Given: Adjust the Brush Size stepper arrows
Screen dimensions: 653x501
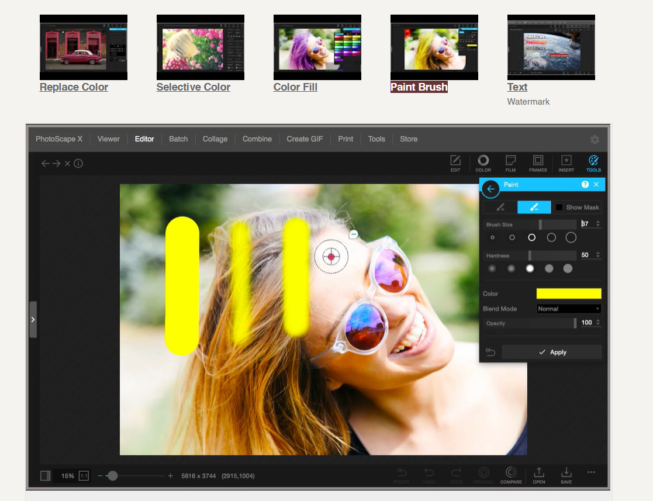Looking at the screenshot, I should pyautogui.click(x=598, y=224).
